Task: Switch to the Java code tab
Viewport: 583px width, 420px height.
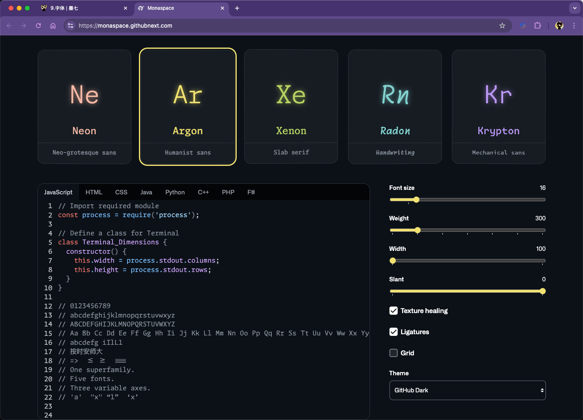Action: (146, 192)
